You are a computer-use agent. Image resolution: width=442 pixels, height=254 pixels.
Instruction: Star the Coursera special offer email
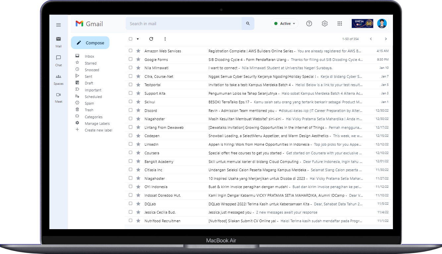[138, 153]
